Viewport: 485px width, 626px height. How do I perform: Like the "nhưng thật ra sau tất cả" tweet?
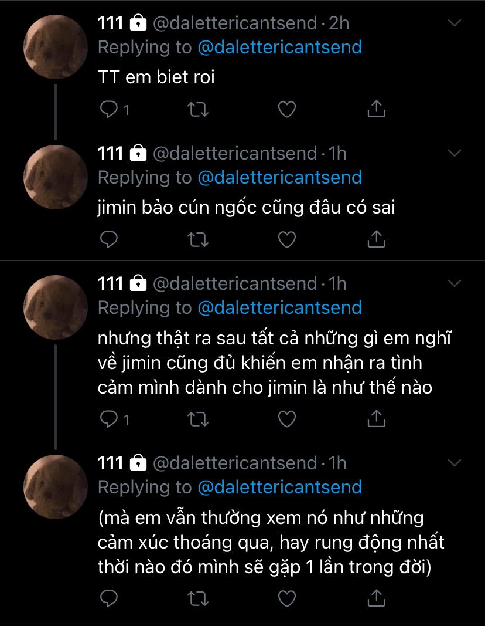286,418
